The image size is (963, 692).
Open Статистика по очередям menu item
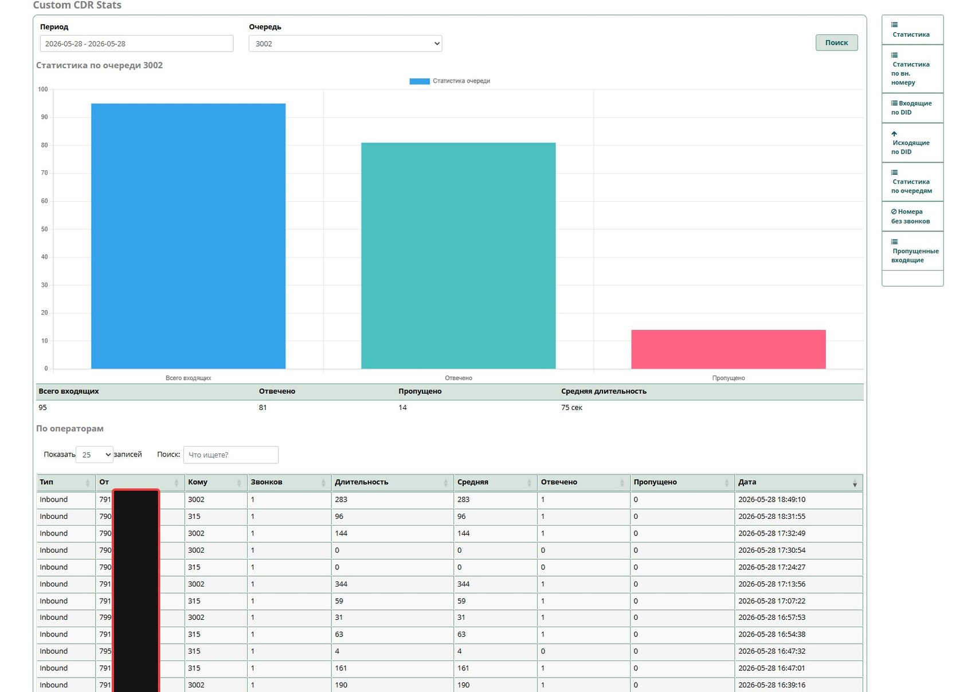(x=912, y=182)
